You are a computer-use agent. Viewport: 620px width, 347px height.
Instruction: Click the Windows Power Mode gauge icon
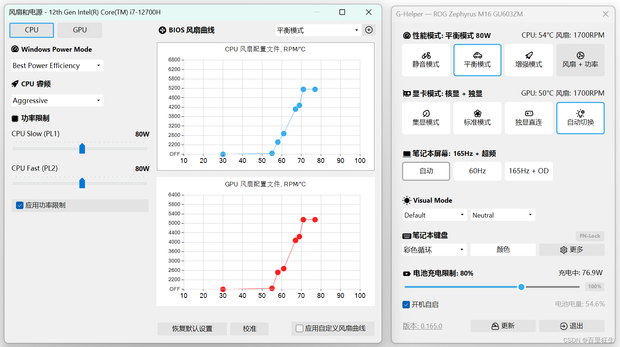15,49
